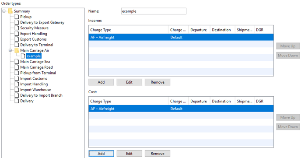Collapse the Summary tree node

(x=4, y=11)
